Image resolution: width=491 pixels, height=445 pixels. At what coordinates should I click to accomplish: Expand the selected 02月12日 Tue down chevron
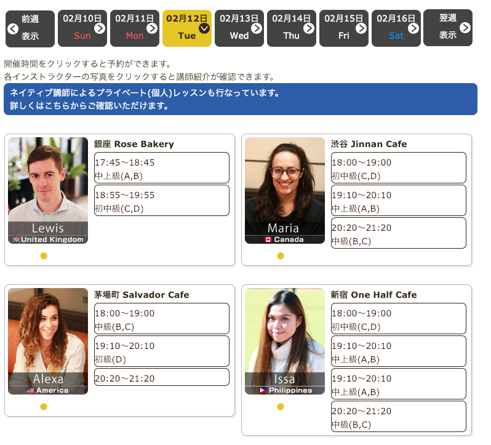(x=204, y=28)
